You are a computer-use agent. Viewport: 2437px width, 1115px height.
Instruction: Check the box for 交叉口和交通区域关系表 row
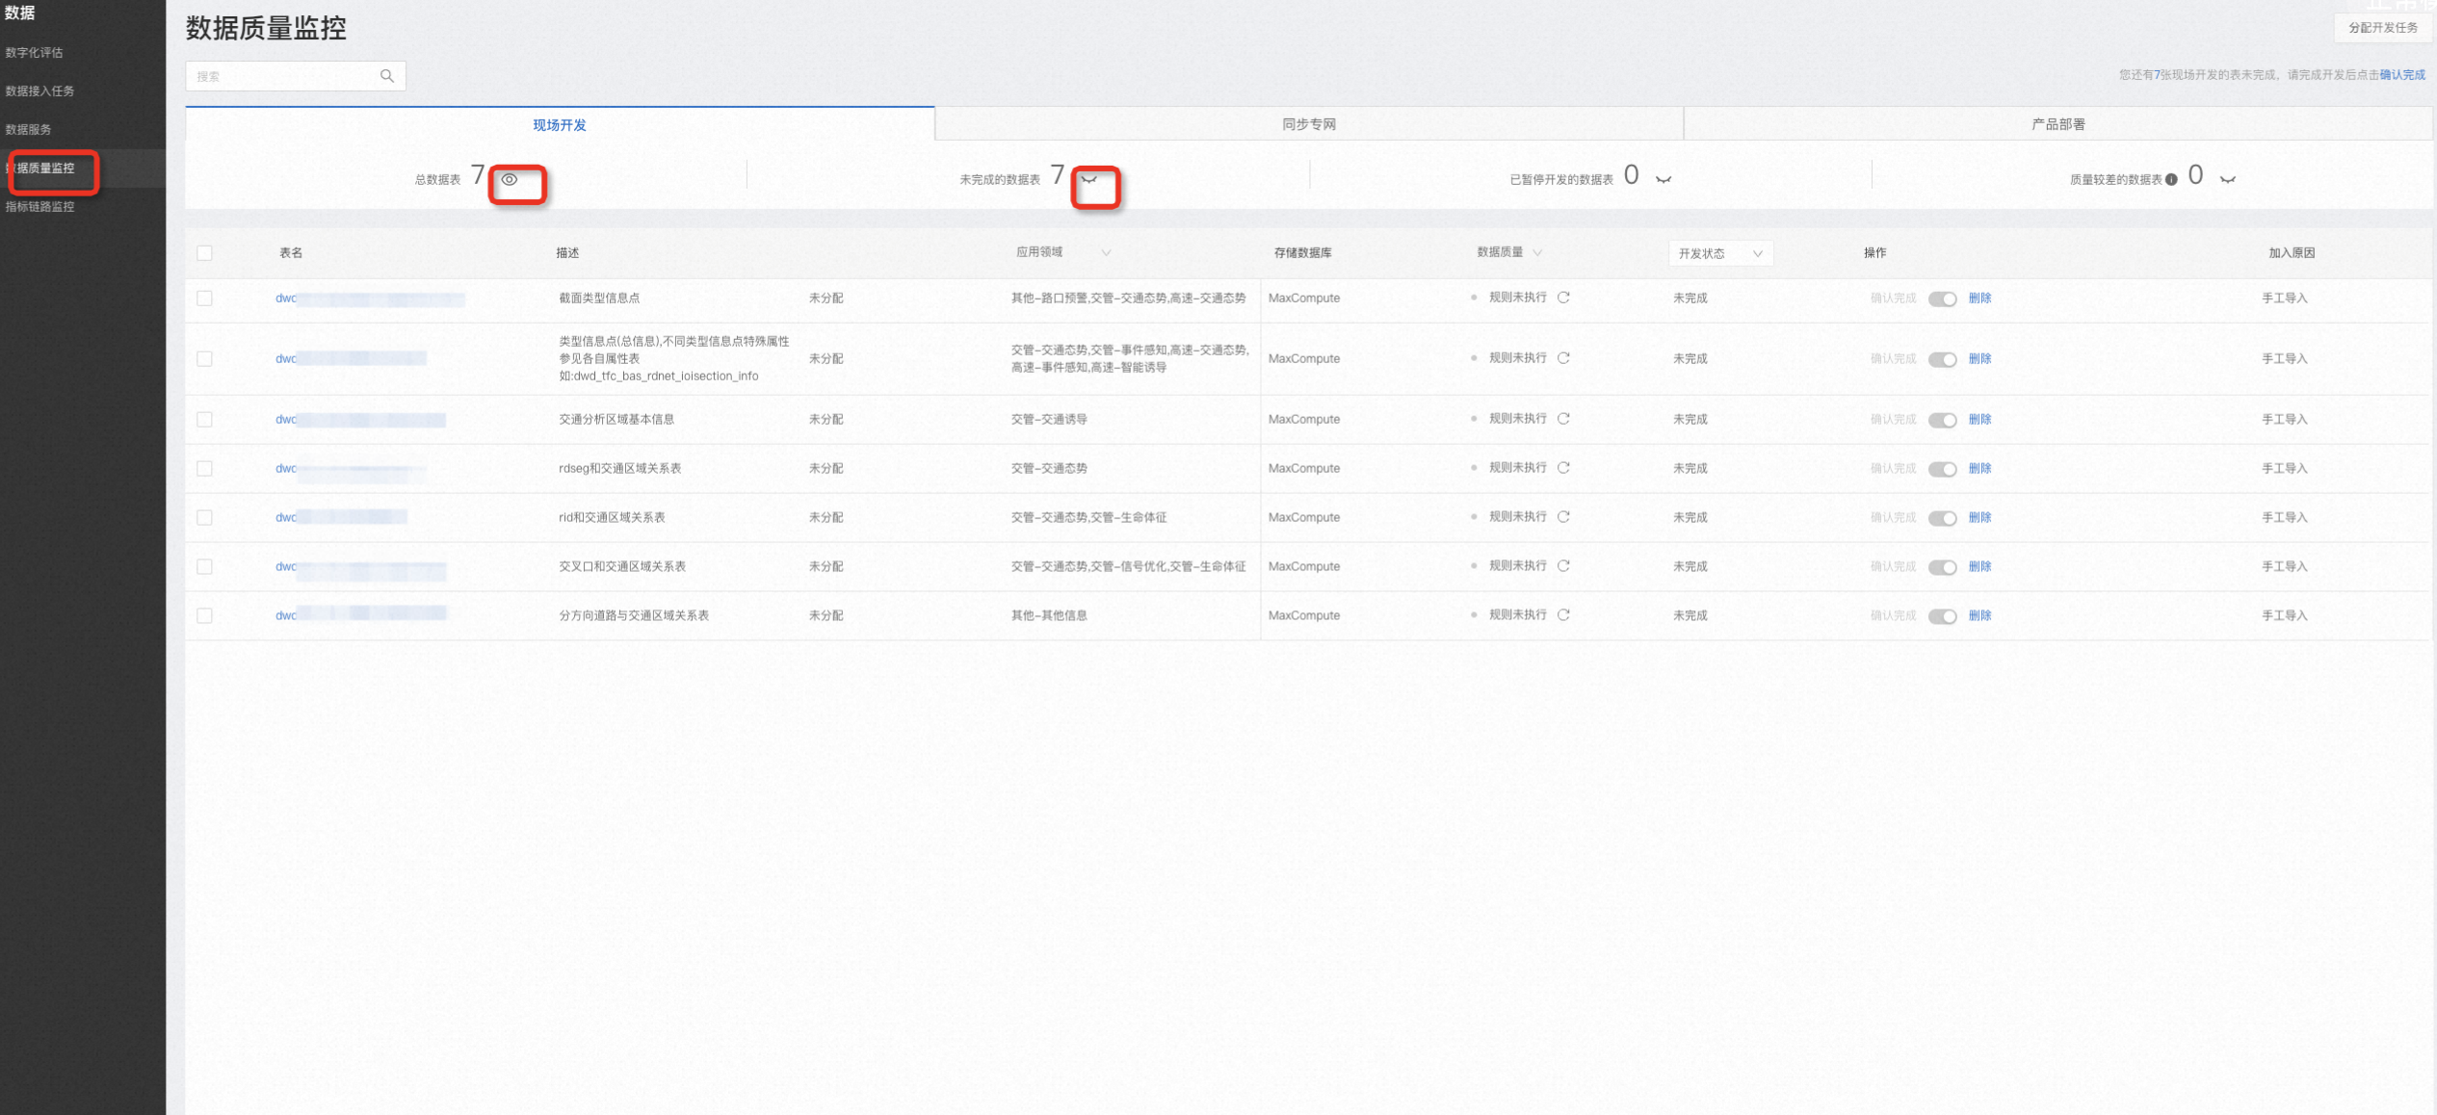click(204, 567)
